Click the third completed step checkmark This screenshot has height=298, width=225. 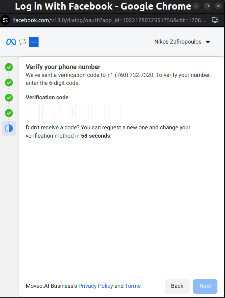coord(9,98)
